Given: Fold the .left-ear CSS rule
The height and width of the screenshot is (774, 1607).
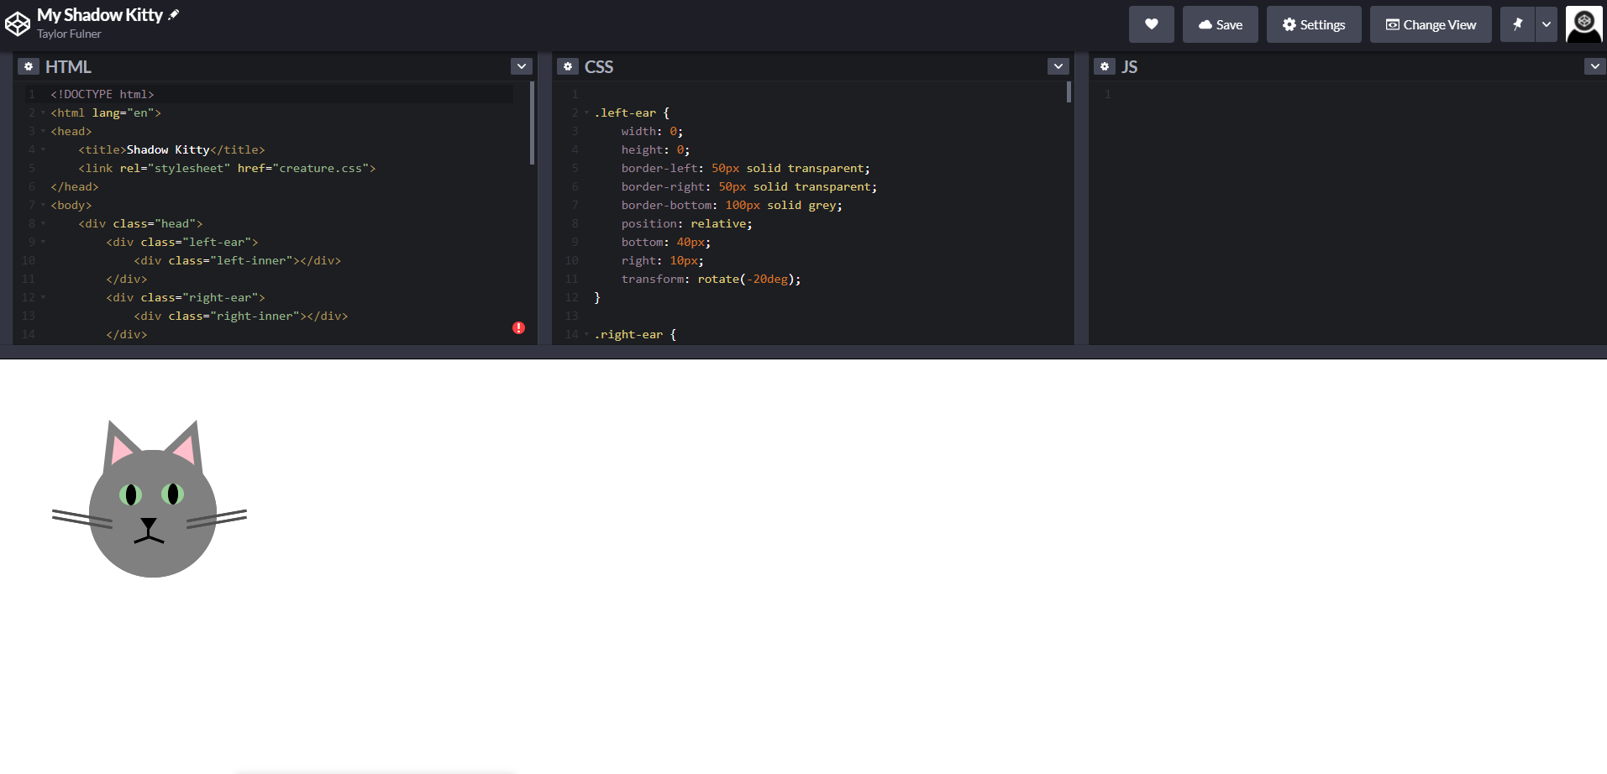Looking at the screenshot, I should 586,112.
